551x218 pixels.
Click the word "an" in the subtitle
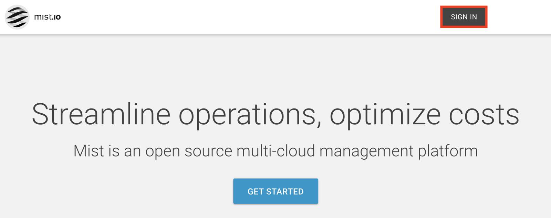coord(132,151)
